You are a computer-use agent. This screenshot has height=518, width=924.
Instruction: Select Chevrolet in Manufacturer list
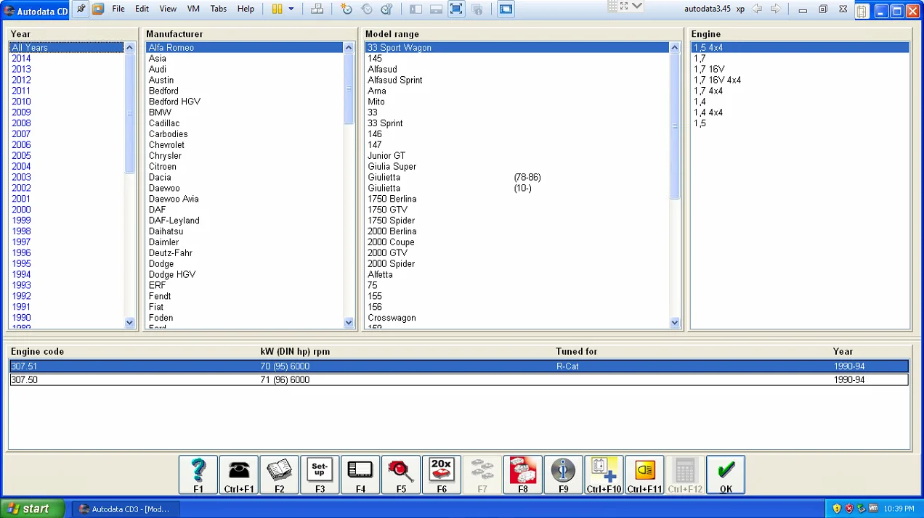coord(166,145)
